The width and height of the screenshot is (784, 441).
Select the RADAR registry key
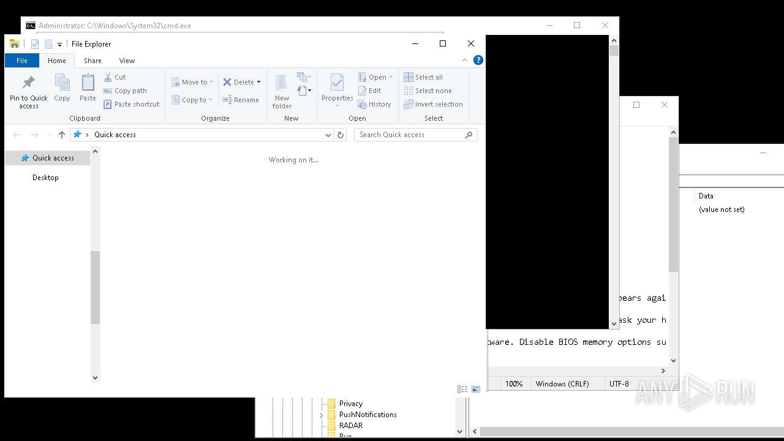coord(351,426)
